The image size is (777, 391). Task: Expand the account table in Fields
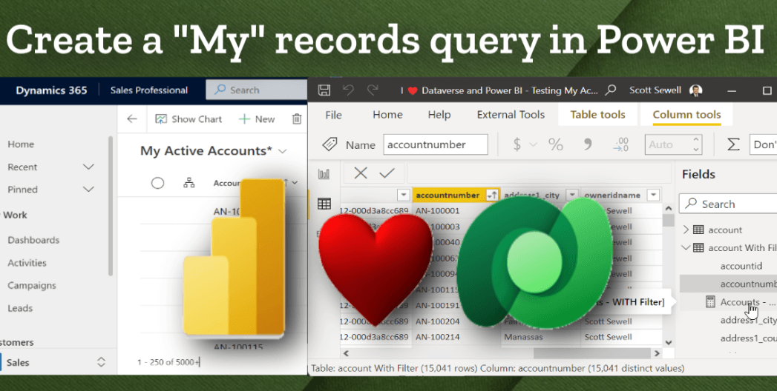click(686, 230)
